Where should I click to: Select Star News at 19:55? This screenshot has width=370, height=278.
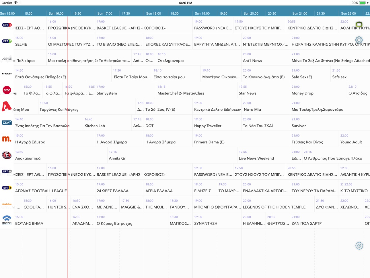[264, 90]
